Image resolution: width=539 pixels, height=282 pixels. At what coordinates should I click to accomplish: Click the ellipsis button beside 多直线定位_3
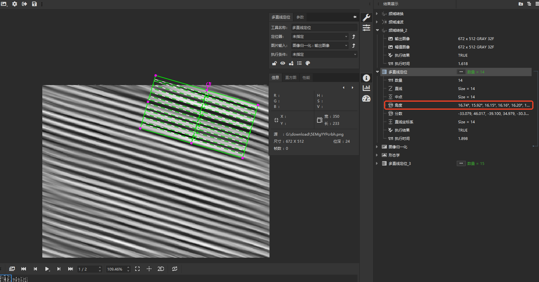pos(461,163)
